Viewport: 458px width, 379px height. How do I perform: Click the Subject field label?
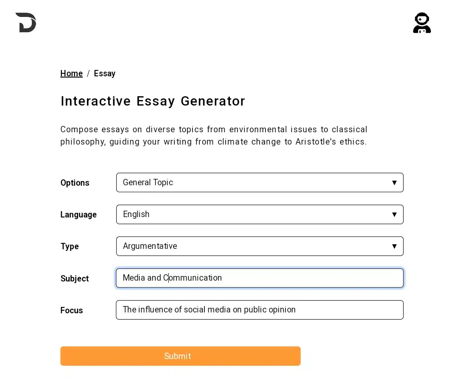pyautogui.click(x=75, y=279)
